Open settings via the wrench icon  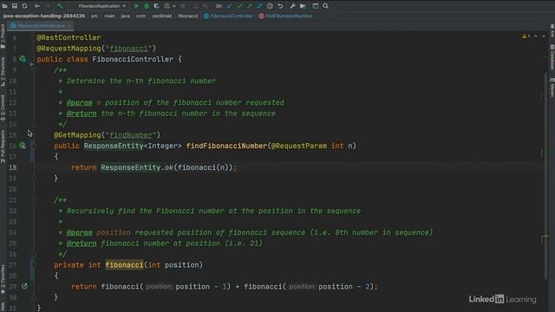[293, 6]
